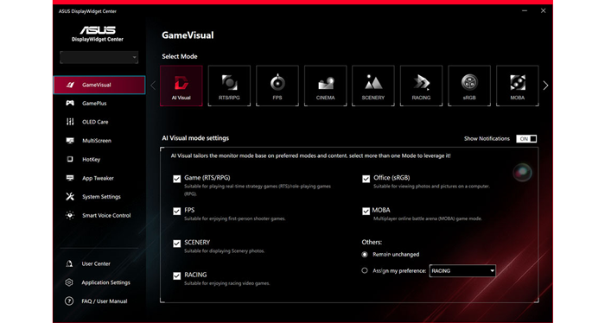Open the monitor selection dropdown

point(99,57)
